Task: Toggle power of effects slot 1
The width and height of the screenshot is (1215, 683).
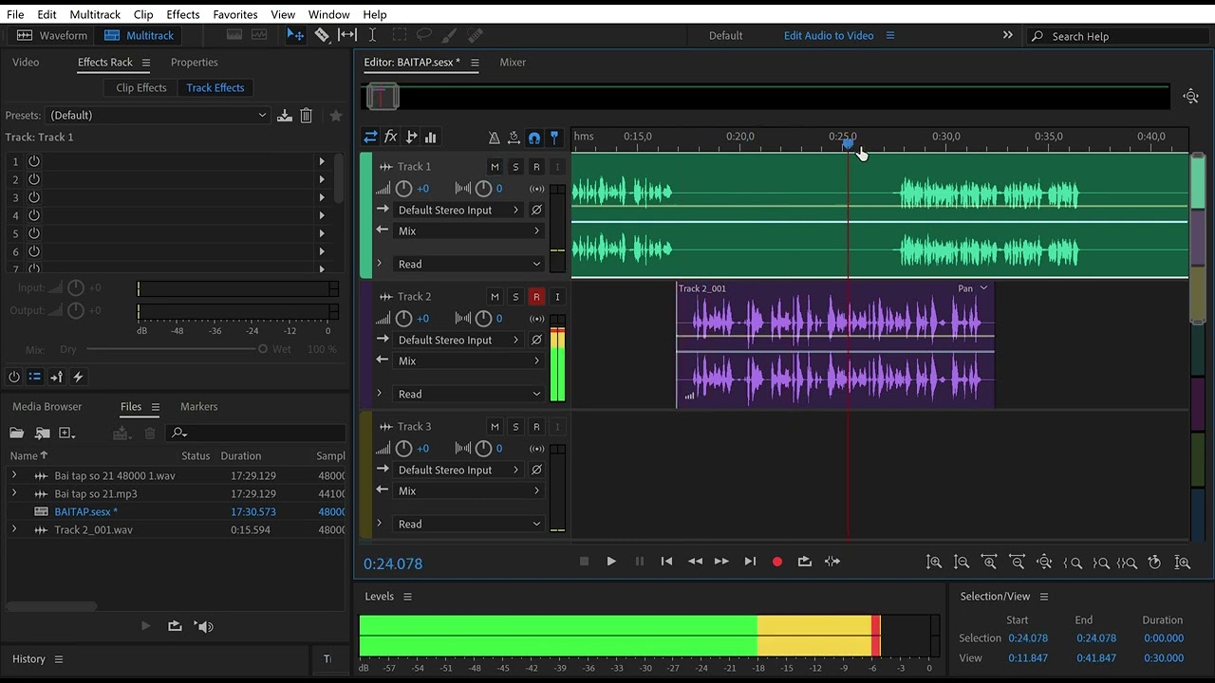Action: 34,161
